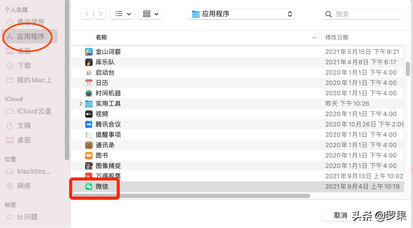The height and width of the screenshot is (228, 413).
Task: Click the 腾讯会议 app icon
Action: coord(89,124)
